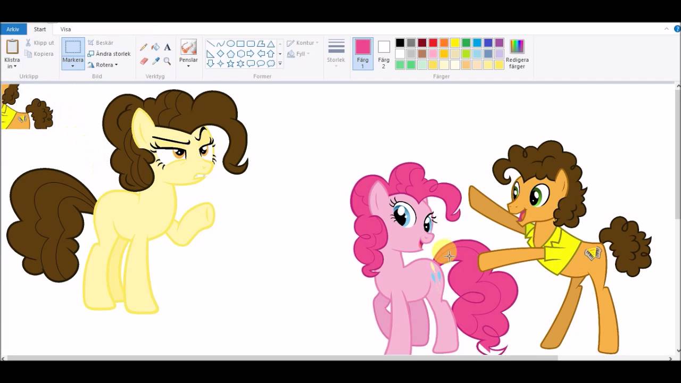Choose the Curve shape
681x383 pixels.
click(220, 44)
